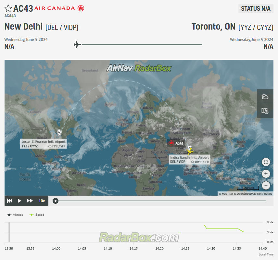Open the map settings layer button
278x260 pixels.
(x=265, y=111)
